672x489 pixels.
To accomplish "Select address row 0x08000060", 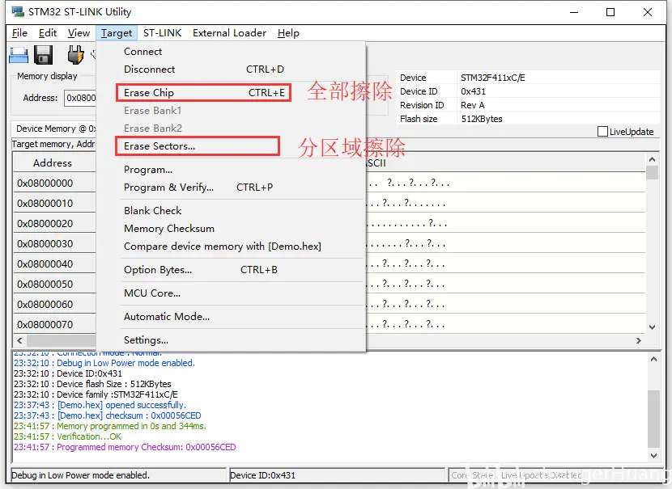I will (45, 304).
